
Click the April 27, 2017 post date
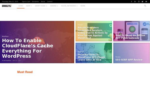coord(17,60)
